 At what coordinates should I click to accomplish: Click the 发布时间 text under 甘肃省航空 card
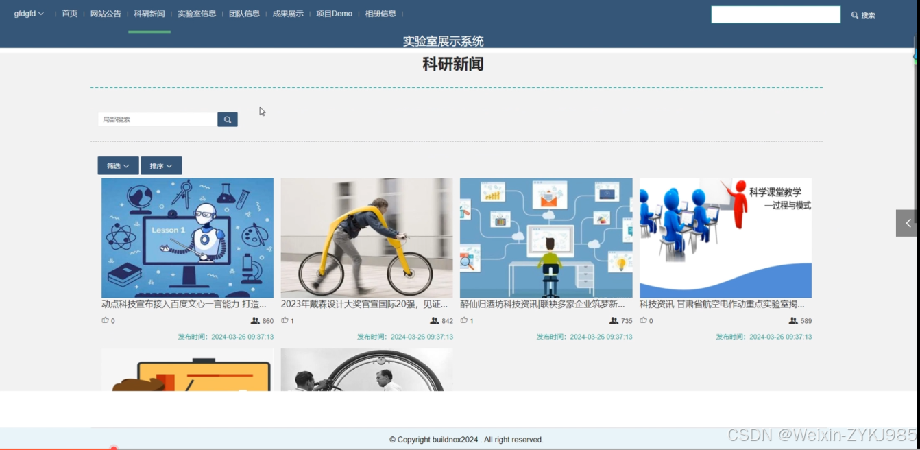764,337
